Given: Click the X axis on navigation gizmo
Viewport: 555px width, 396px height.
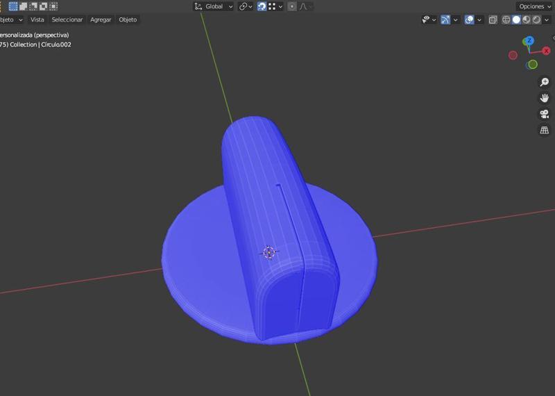Looking at the screenshot, I should pyautogui.click(x=547, y=51).
